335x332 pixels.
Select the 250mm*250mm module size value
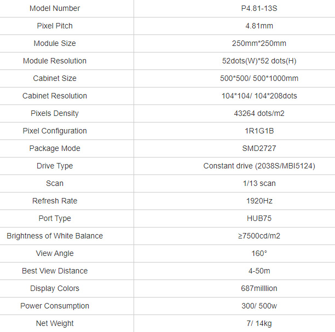click(x=259, y=43)
